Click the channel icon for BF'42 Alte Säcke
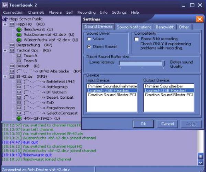The width and height of the screenshot is (206, 172). pos(12,71)
